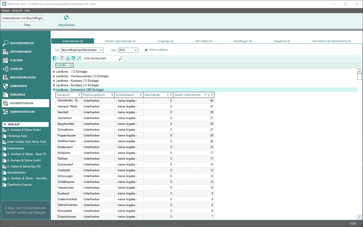
Task: Click the Aktualisieren refresh icon
Action: 66,18
